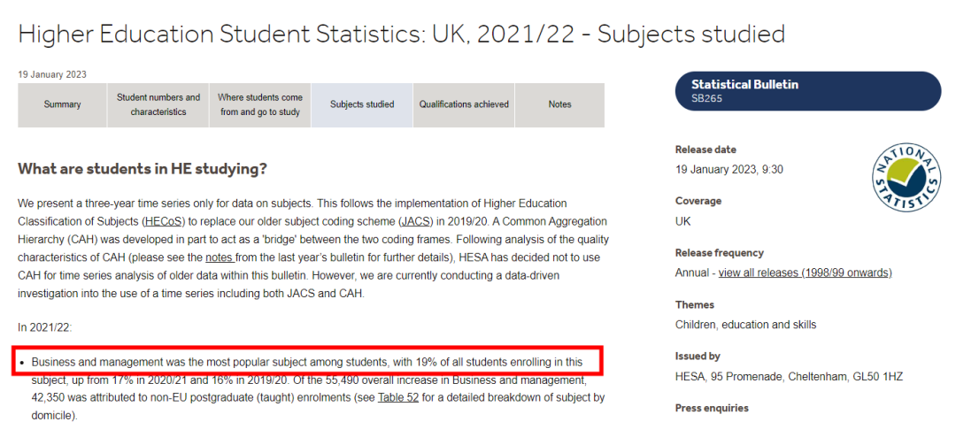This screenshot has width=956, height=422.
Task: Click the page title heading
Action: [x=401, y=35]
